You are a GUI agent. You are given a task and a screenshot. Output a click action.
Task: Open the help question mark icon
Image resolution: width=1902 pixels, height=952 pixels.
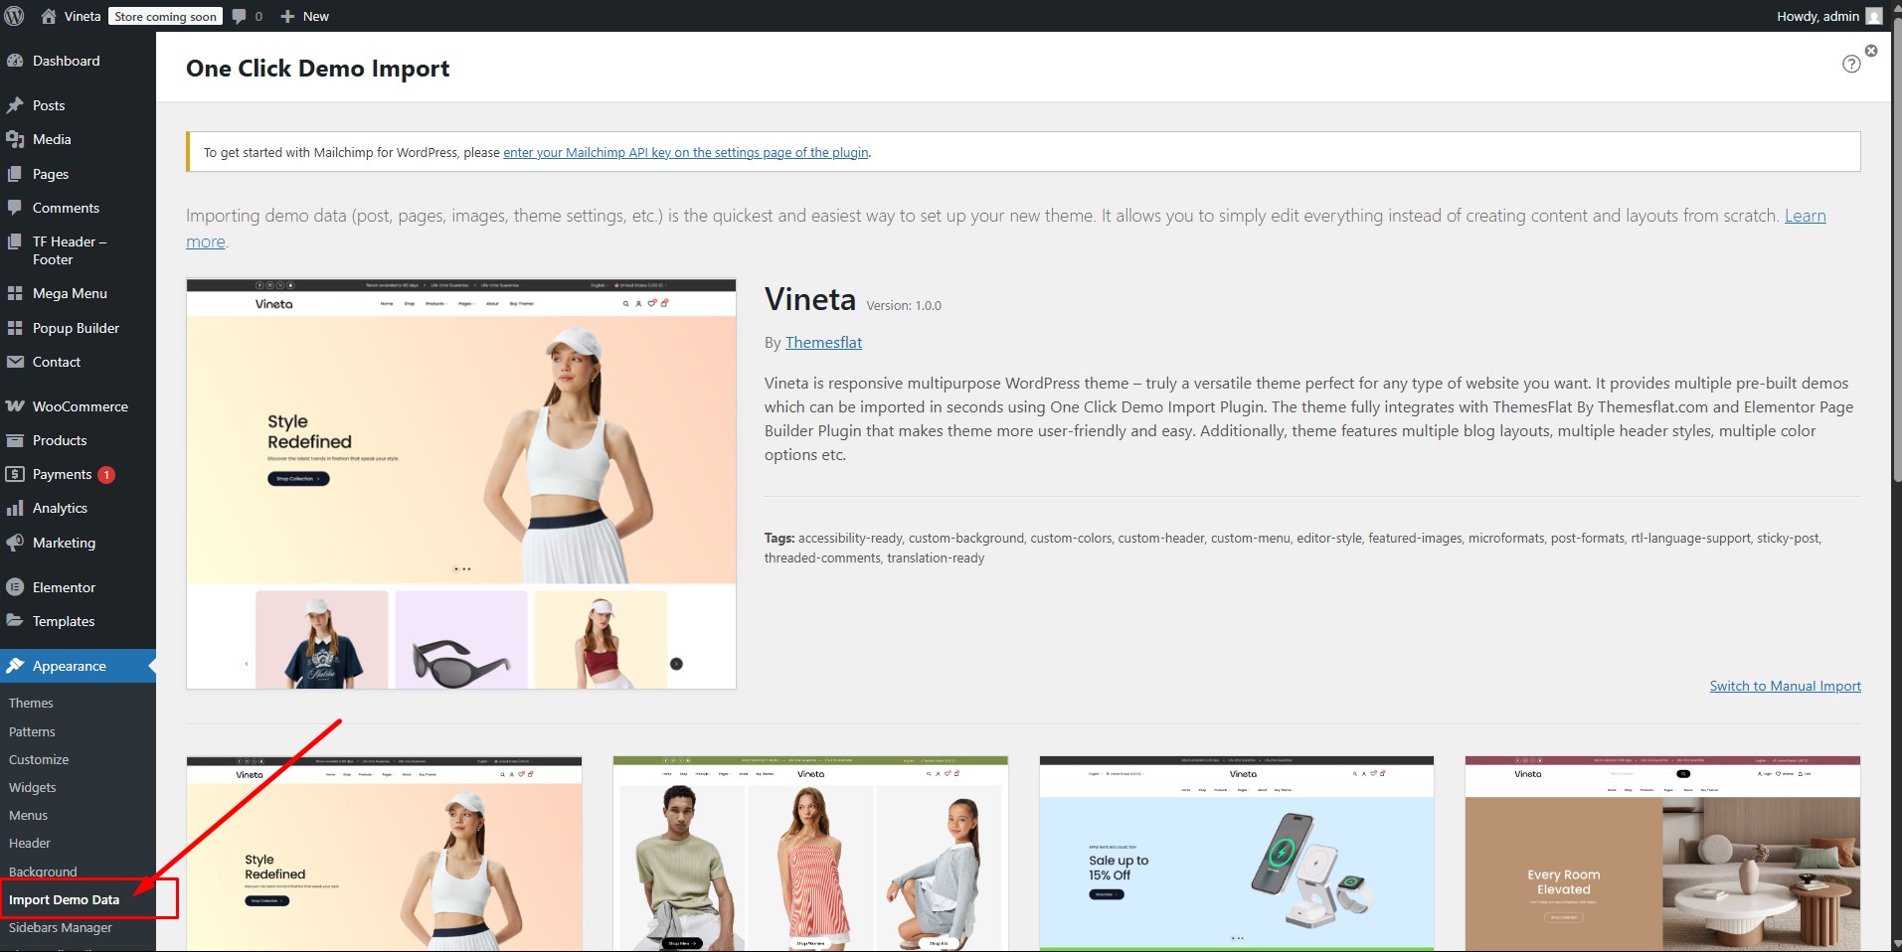pyautogui.click(x=1851, y=64)
